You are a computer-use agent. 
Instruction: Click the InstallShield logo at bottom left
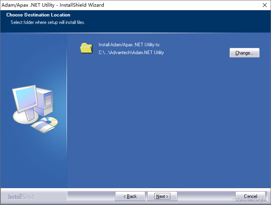[21, 197]
